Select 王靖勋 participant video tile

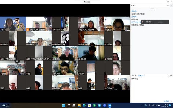click(x=13, y=38)
